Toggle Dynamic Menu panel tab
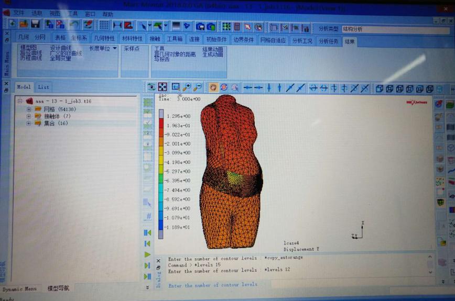Image resolution: width=455 pixels, height=301 pixels. pos(19,289)
